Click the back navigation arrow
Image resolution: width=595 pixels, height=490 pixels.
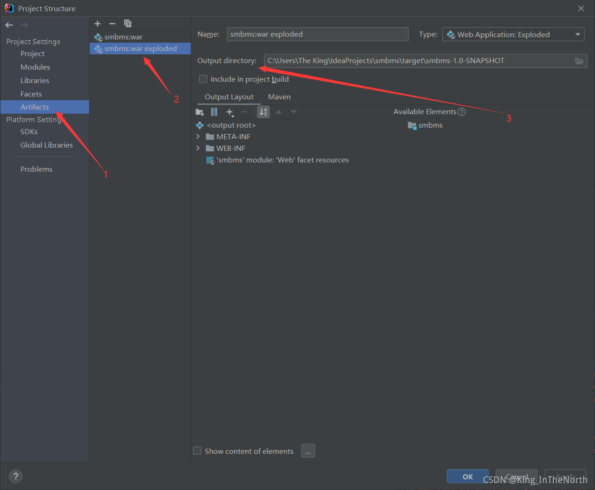[9, 25]
